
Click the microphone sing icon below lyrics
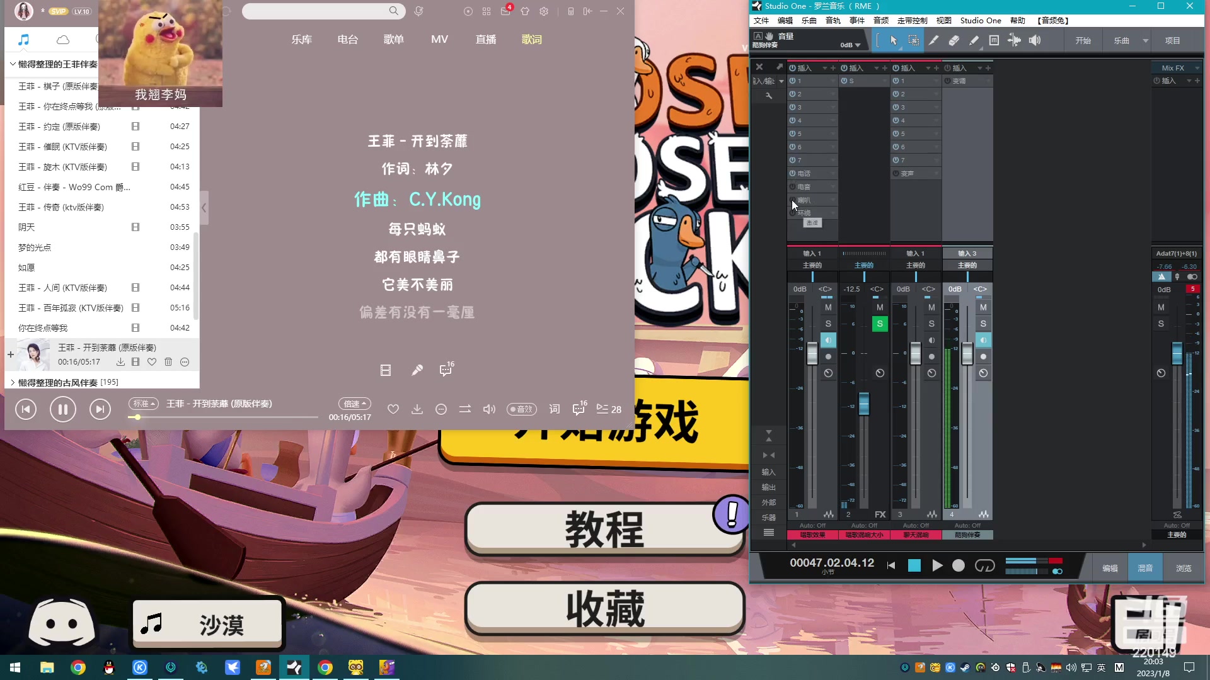[417, 371]
